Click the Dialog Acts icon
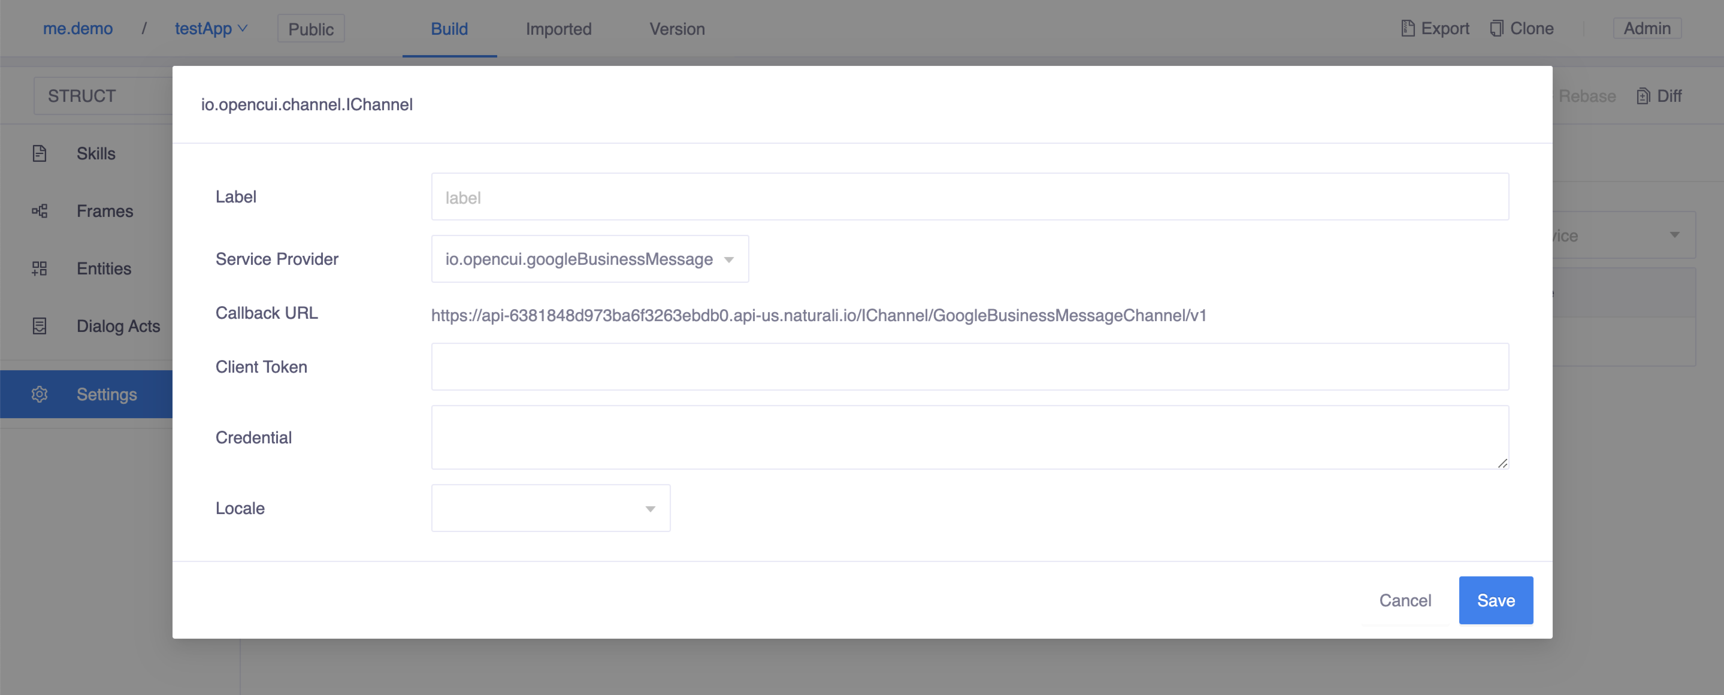1724x695 pixels. pos(40,326)
